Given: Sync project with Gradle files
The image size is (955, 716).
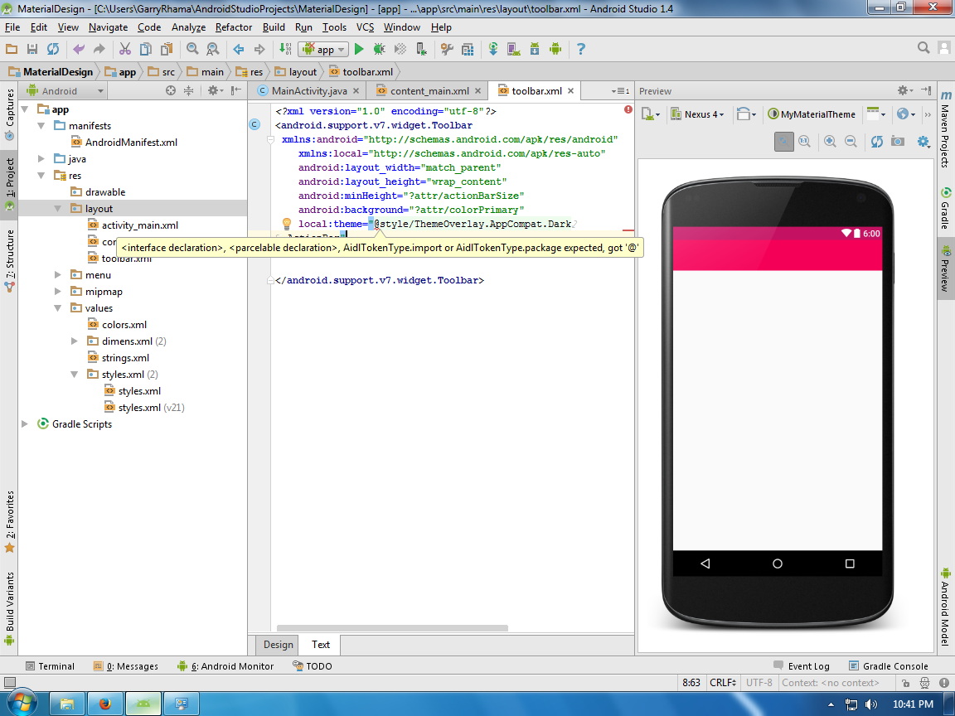Looking at the screenshot, I should [493, 49].
